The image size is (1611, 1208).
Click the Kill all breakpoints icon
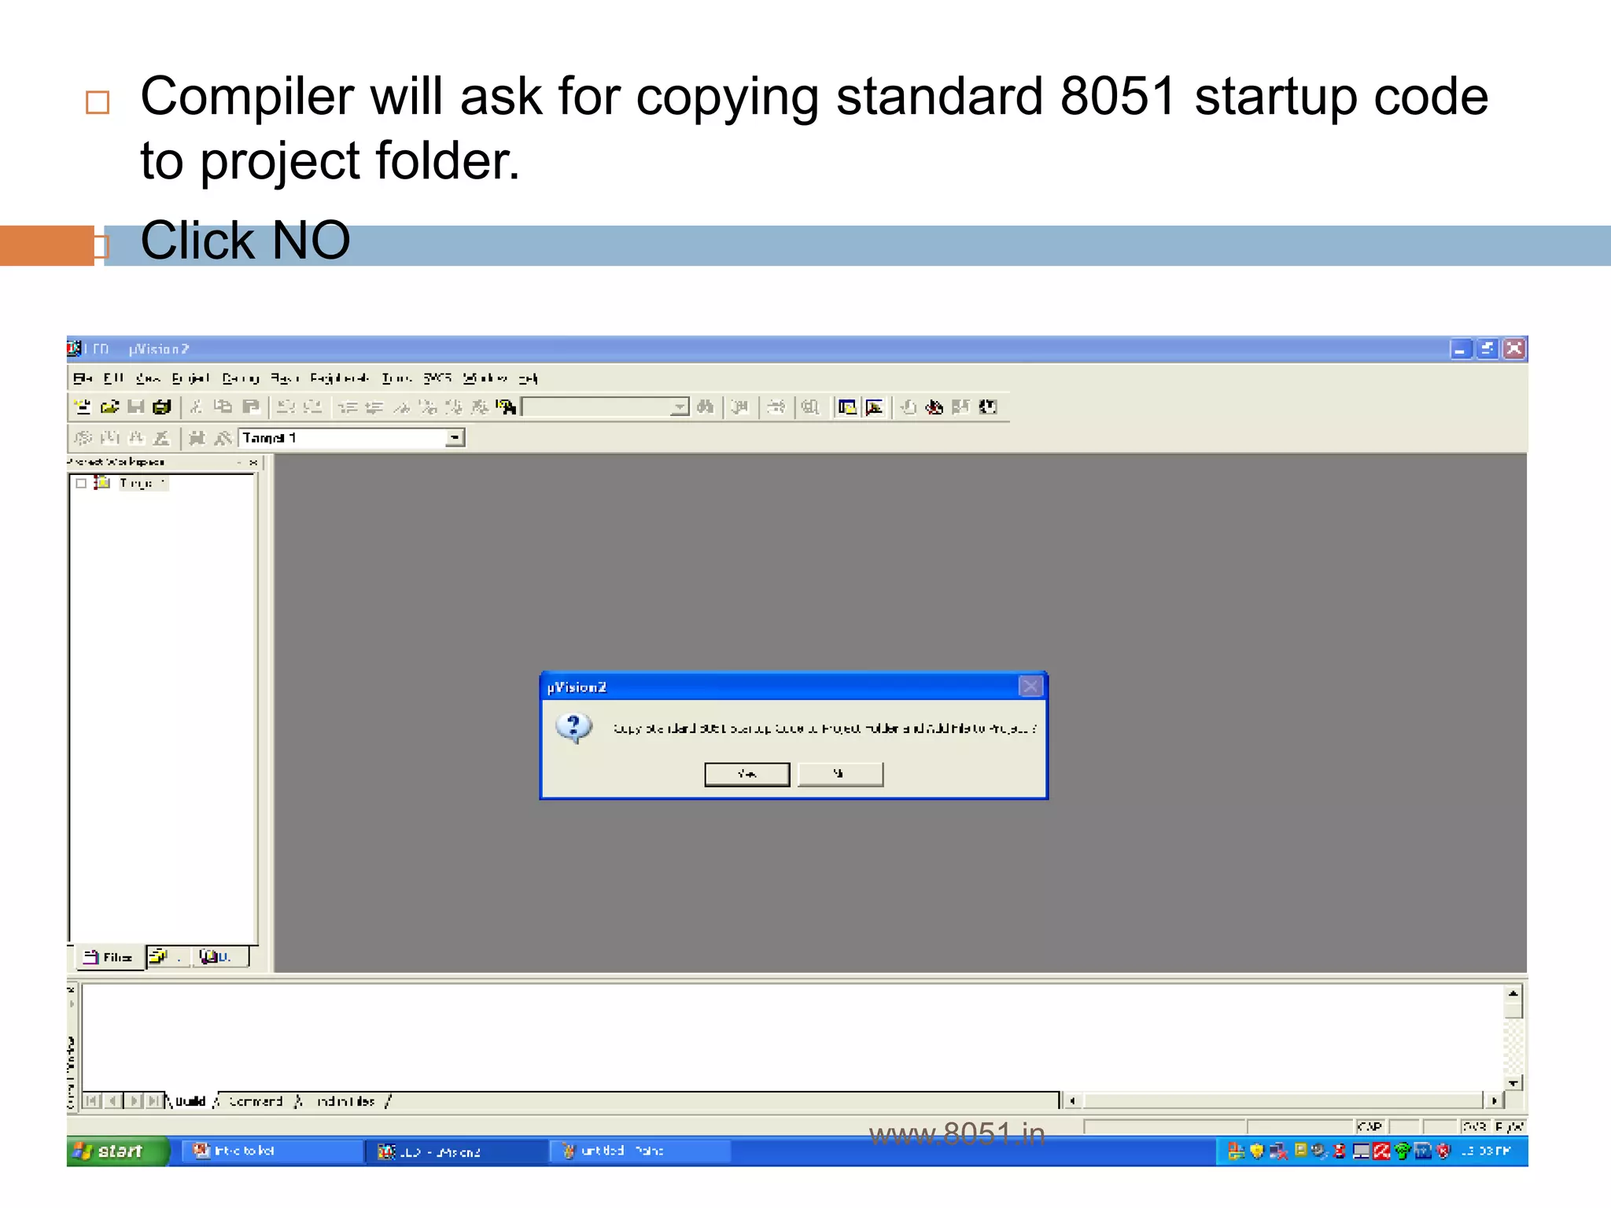[934, 407]
